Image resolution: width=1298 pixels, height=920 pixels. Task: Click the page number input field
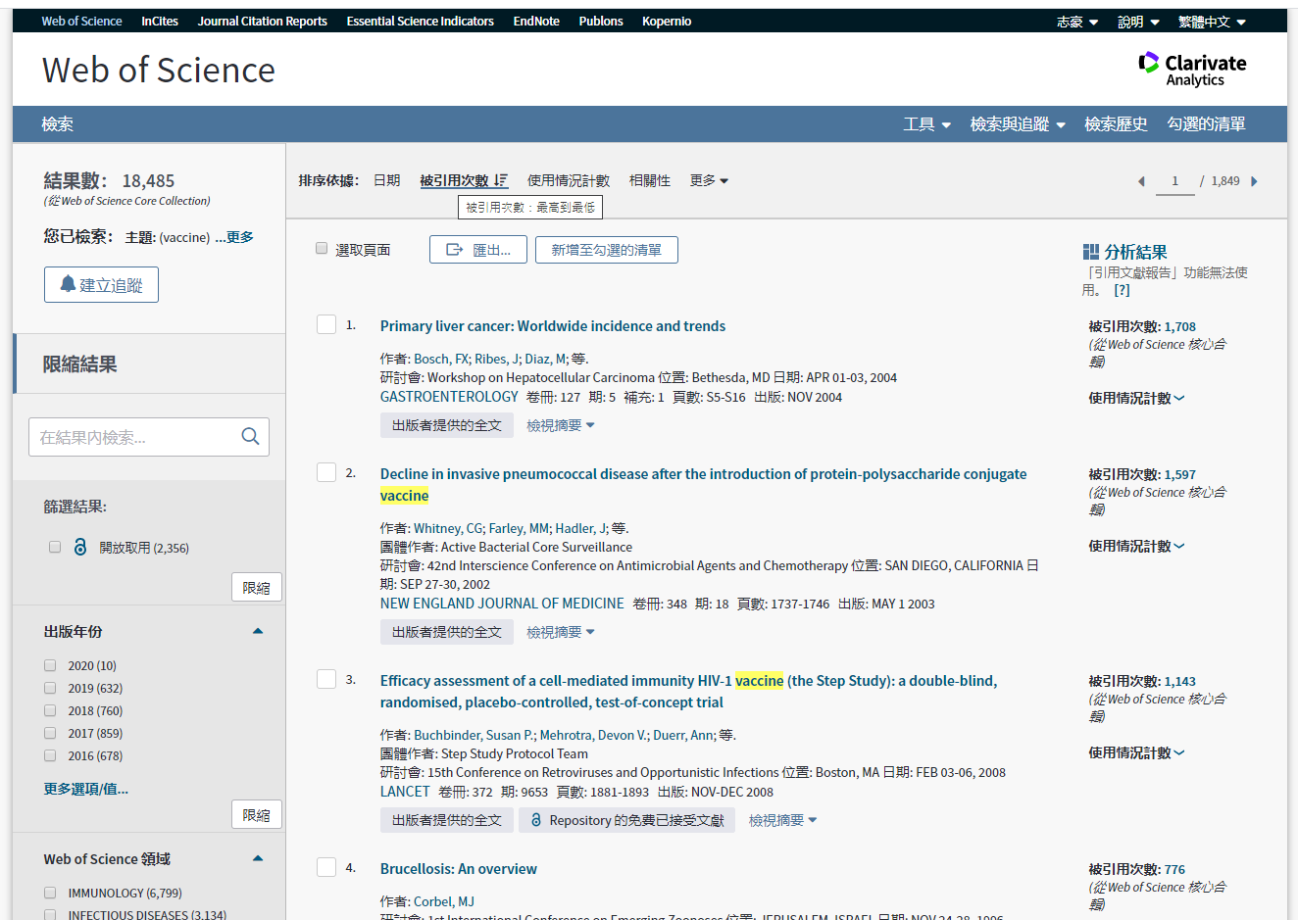[x=1175, y=181]
